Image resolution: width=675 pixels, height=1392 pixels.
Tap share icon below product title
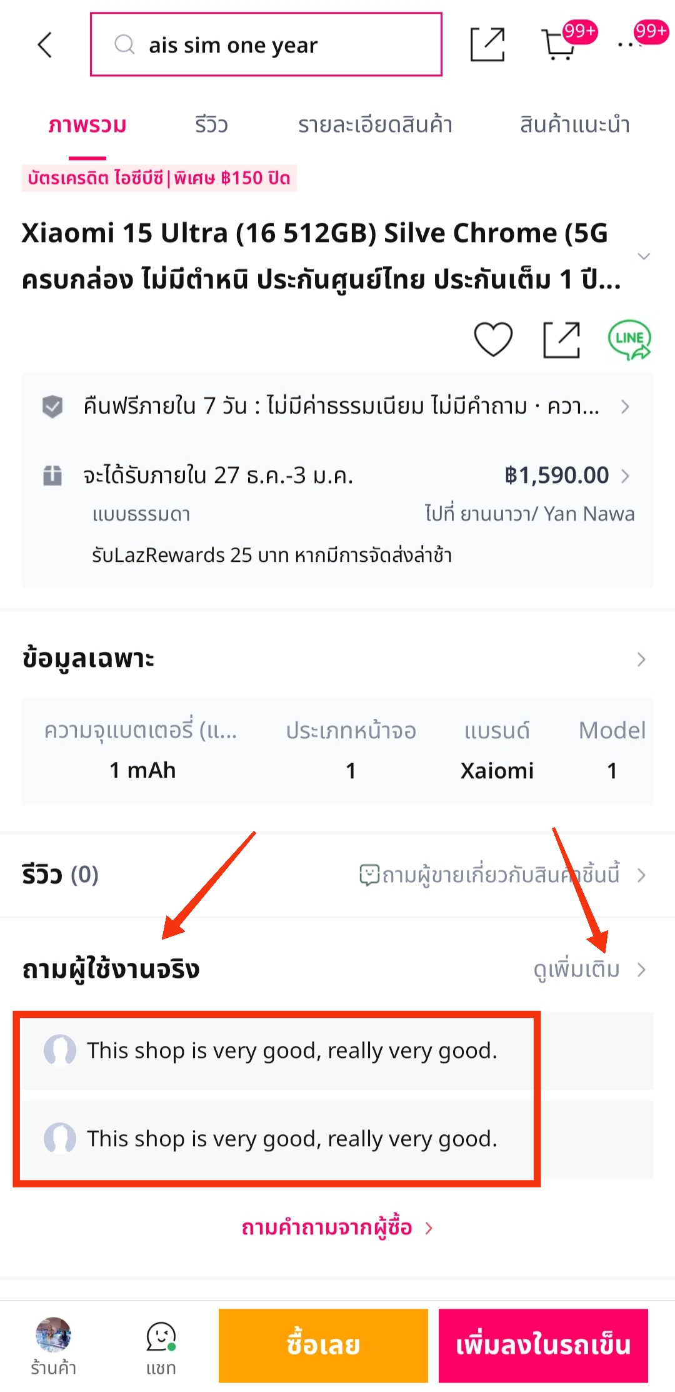[561, 340]
